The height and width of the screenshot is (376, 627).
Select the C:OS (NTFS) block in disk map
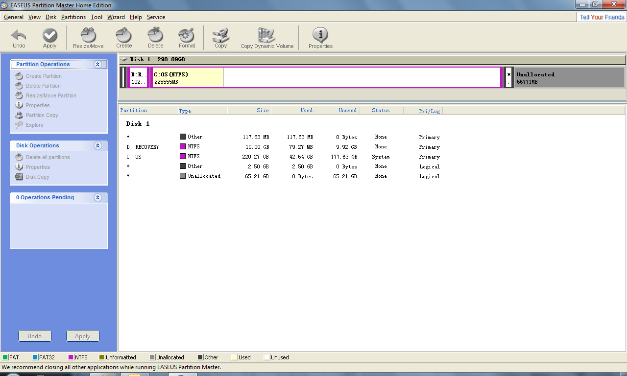326,77
